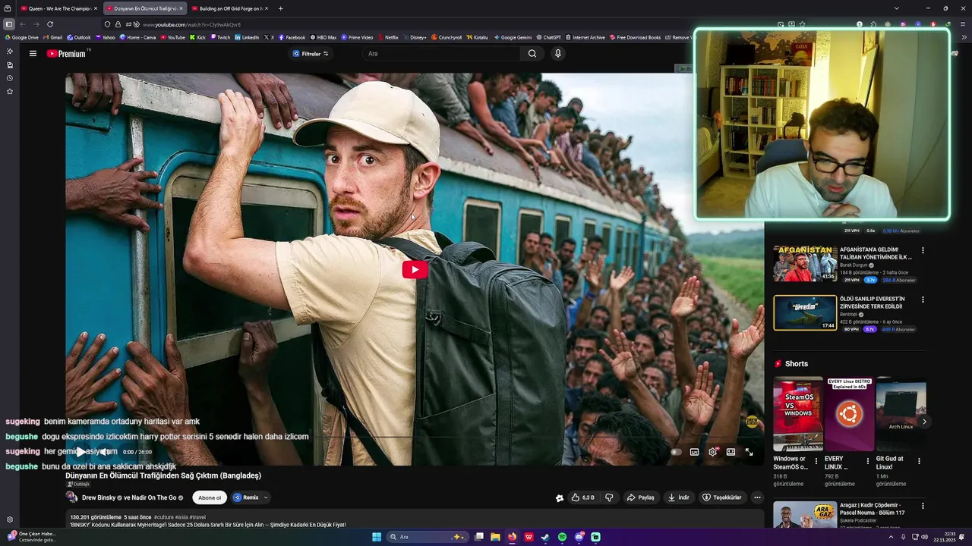The image size is (972, 546).
Task: Open Steam from the taskbar
Action: [x=545, y=537]
